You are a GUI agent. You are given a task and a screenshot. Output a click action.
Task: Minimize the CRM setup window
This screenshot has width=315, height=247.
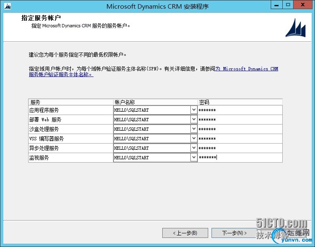[x=277, y=5]
